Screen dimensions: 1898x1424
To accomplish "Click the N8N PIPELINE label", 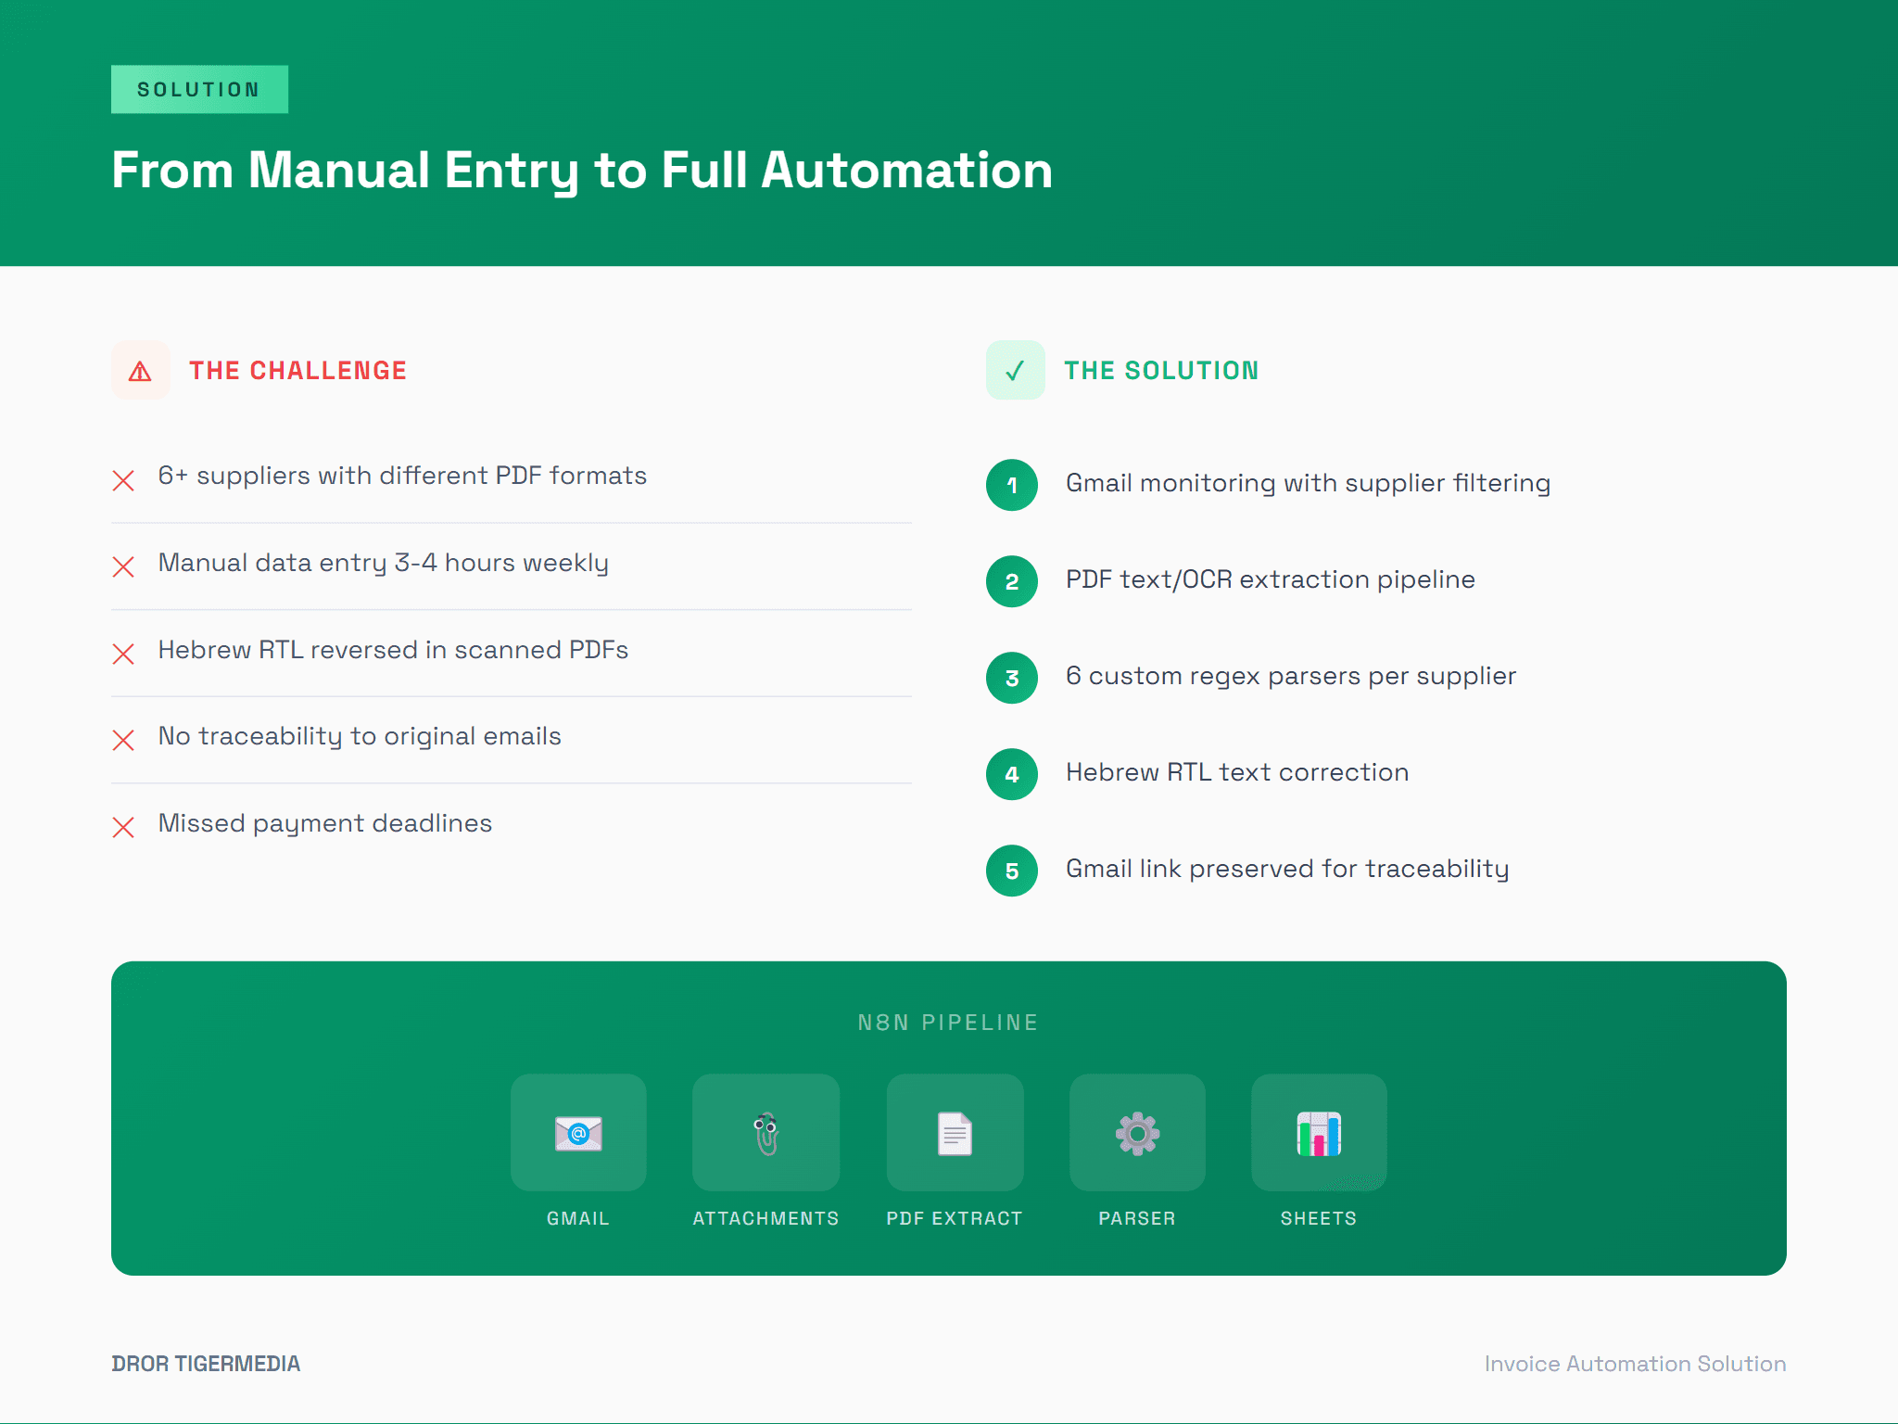I will [948, 1023].
